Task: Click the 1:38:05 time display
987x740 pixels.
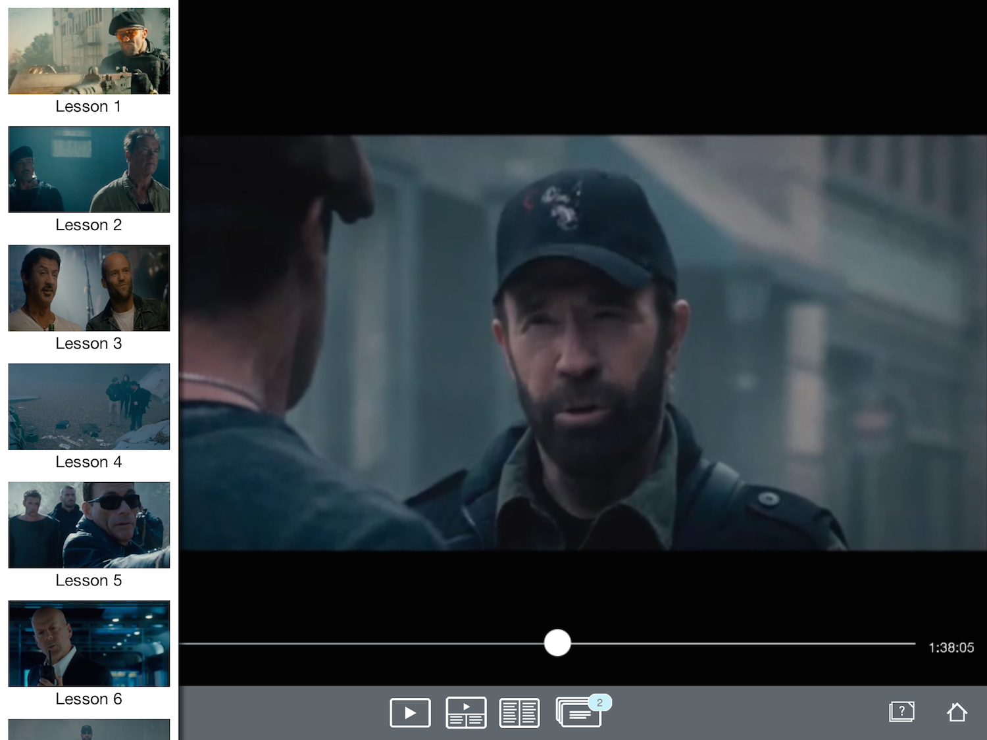Action: point(951,648)
